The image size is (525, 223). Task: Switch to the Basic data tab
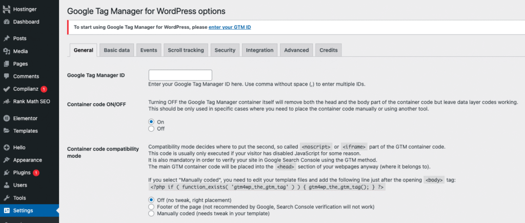click(116, 50)
